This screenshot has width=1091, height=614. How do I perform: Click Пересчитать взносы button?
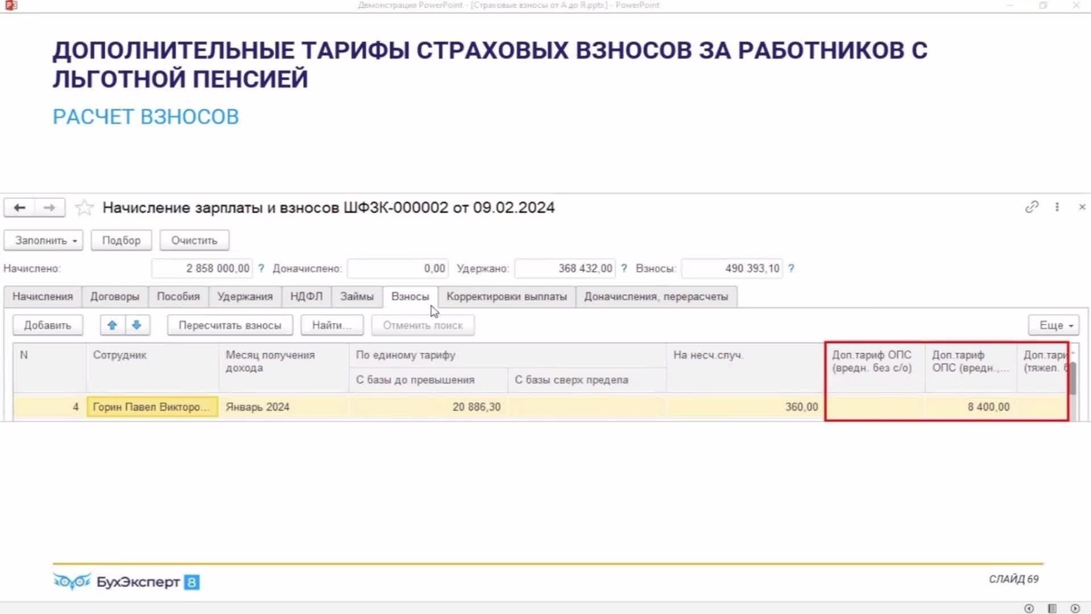230,325
